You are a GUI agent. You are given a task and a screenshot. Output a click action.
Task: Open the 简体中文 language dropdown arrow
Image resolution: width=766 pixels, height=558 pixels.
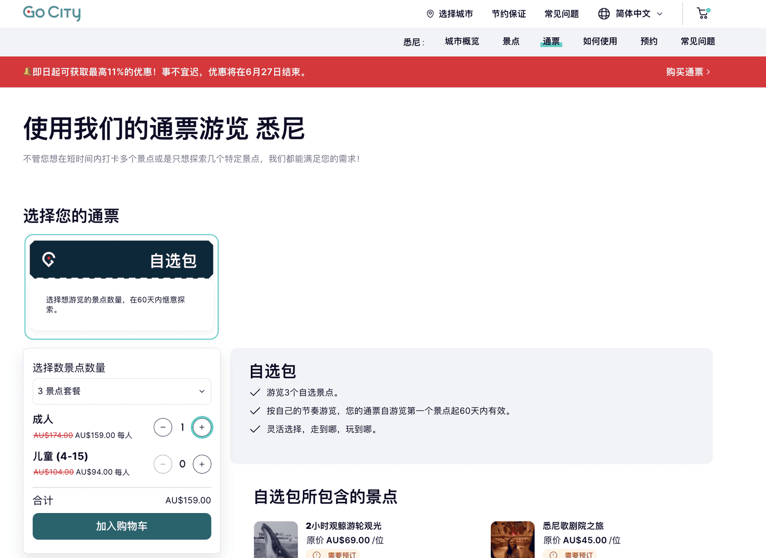(659, 14)
